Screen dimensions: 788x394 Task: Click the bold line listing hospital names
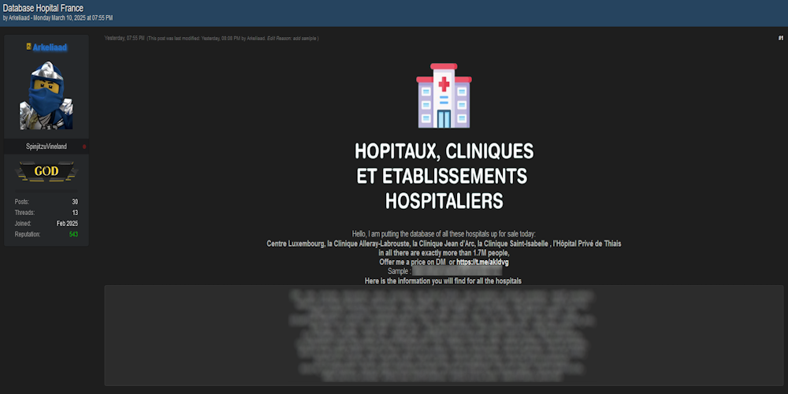(444, 244)
